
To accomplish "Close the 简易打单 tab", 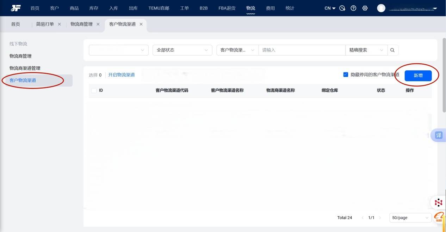I will (59, 24).
